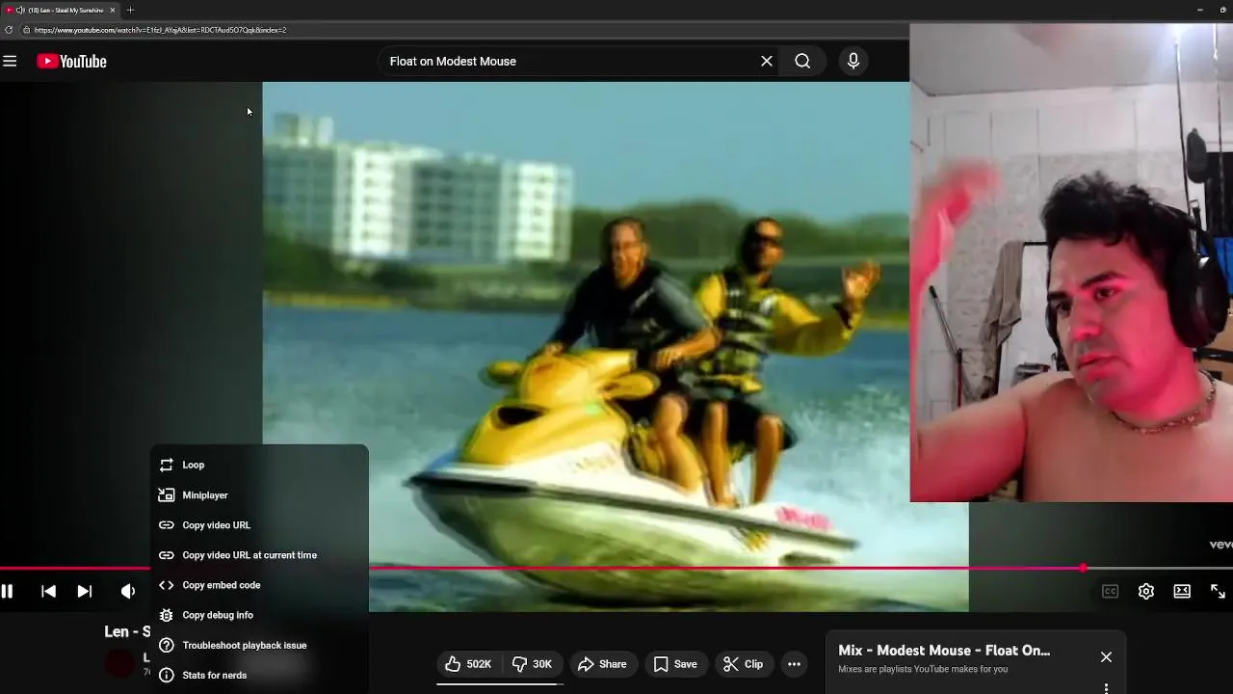Image resolution: width=1233 pixels, height=694 pixels.
Task: Enable Loop in the context menu
Action: click(x=259, y=465)
